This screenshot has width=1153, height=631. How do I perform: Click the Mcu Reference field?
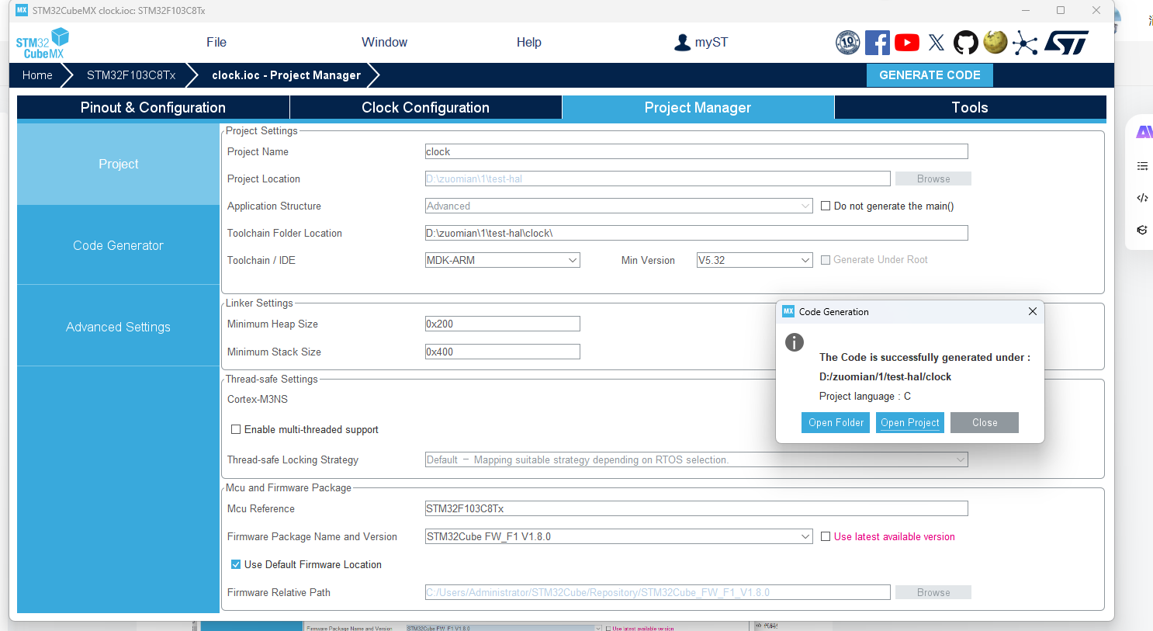[697, 508]
